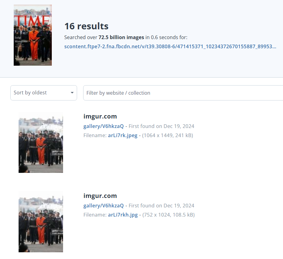Open the arLi7rkh.jpg filename link
Image resolution: width=283 pixels, height=259 pixels.
coord(122,215)
